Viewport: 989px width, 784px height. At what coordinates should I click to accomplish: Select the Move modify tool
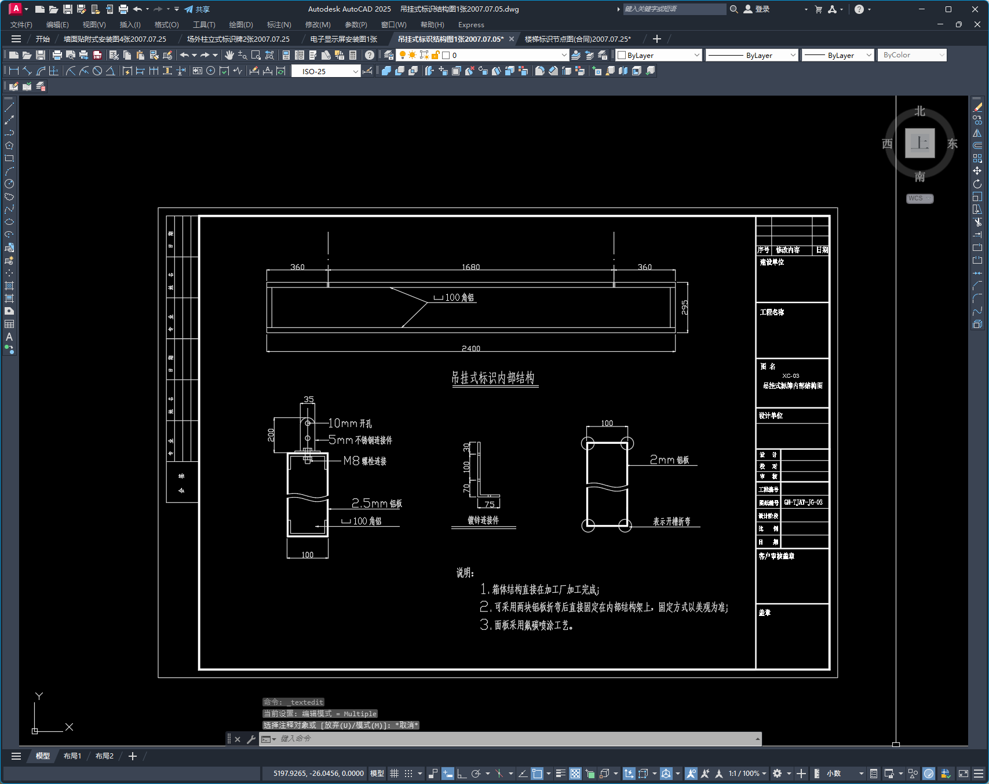tap(977, 171)
